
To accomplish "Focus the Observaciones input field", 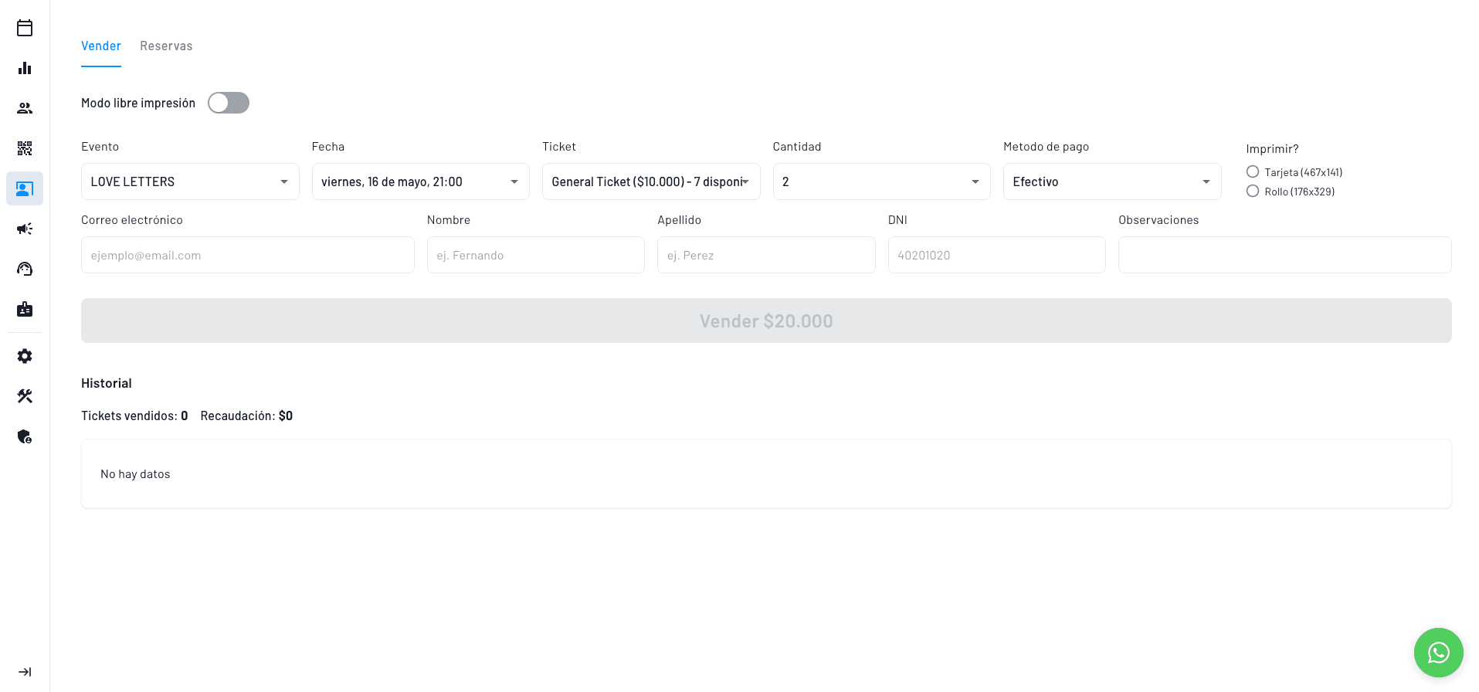I will click(1285, 255).
